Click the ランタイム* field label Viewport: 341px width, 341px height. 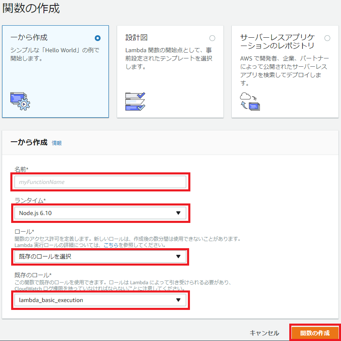pos(30,200)
